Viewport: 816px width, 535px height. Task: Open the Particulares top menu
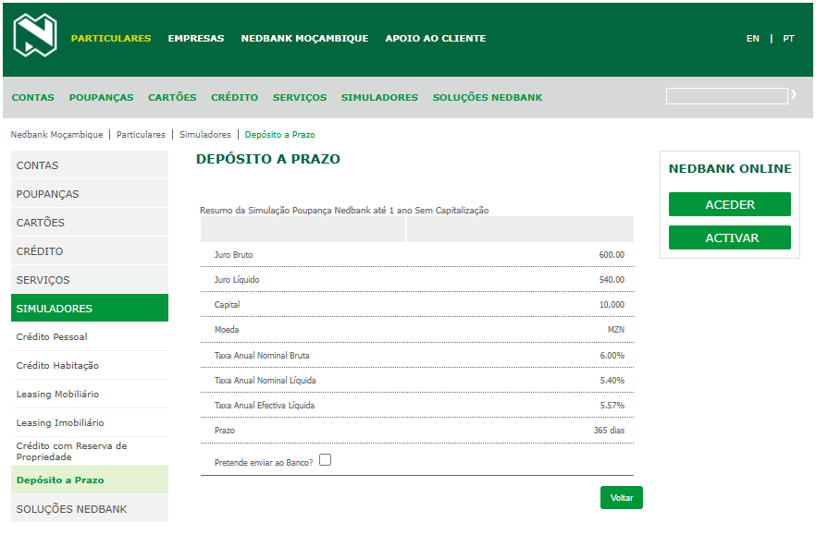tap(111, 39)
